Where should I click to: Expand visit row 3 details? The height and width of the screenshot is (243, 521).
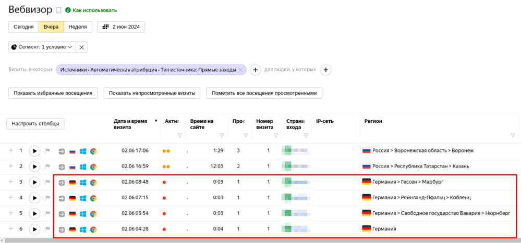(x=11, y=182)
